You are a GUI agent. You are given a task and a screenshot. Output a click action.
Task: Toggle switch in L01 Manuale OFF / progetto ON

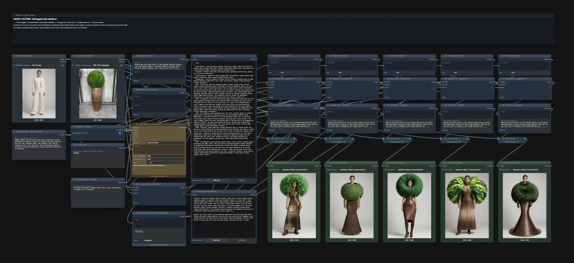318,87
